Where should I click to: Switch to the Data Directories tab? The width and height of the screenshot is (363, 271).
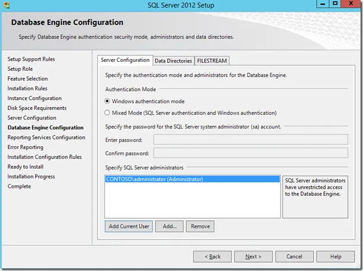pyautogui.click(x=173, y=61)
